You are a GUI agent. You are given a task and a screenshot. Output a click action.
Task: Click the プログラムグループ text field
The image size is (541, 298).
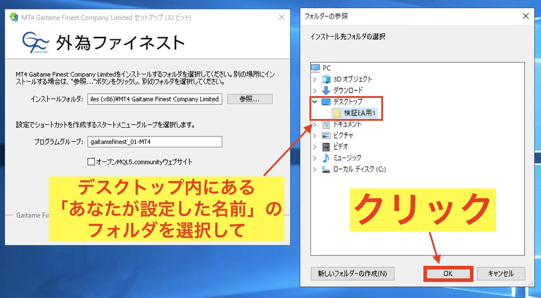[x=155, y=142]
